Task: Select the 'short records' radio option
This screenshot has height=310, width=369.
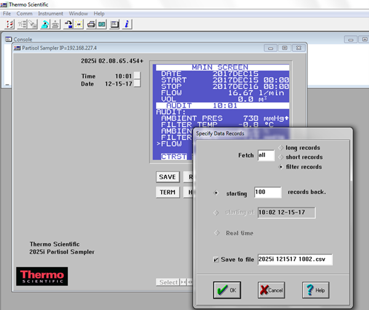Action: (282, 157)
